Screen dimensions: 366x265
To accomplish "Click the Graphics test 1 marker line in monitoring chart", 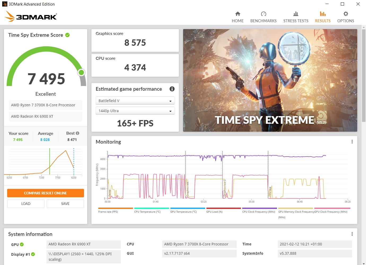I will (x=186, y=175).
